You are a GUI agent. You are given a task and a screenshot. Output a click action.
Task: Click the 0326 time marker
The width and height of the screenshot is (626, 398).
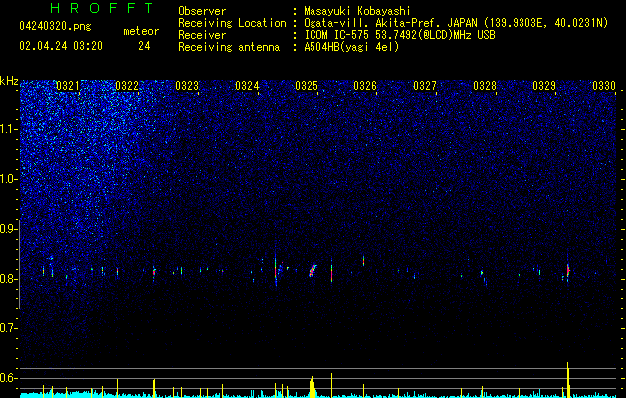(365, 86)
